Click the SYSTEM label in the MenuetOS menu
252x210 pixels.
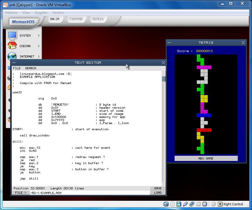click(25, 35)
